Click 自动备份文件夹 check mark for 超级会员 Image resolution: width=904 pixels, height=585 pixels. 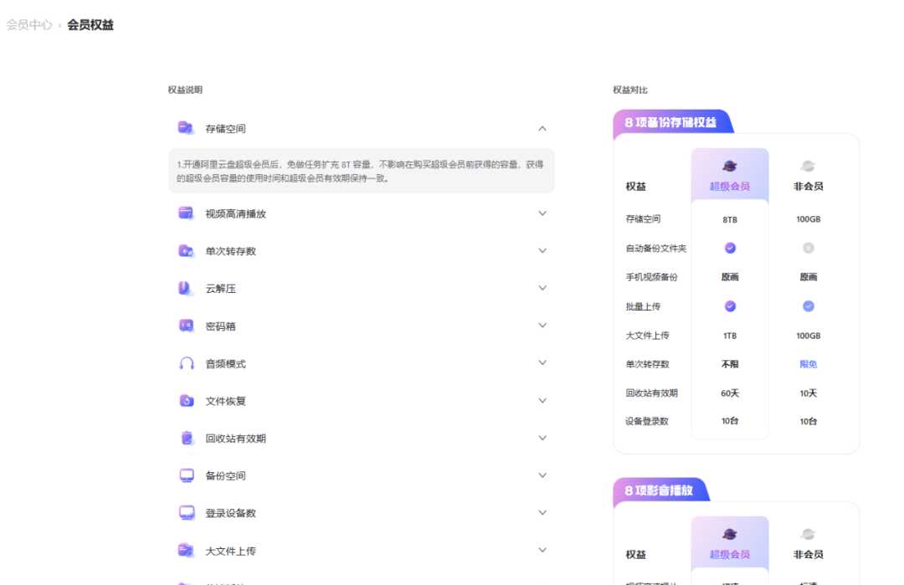(x=730, y=248)
